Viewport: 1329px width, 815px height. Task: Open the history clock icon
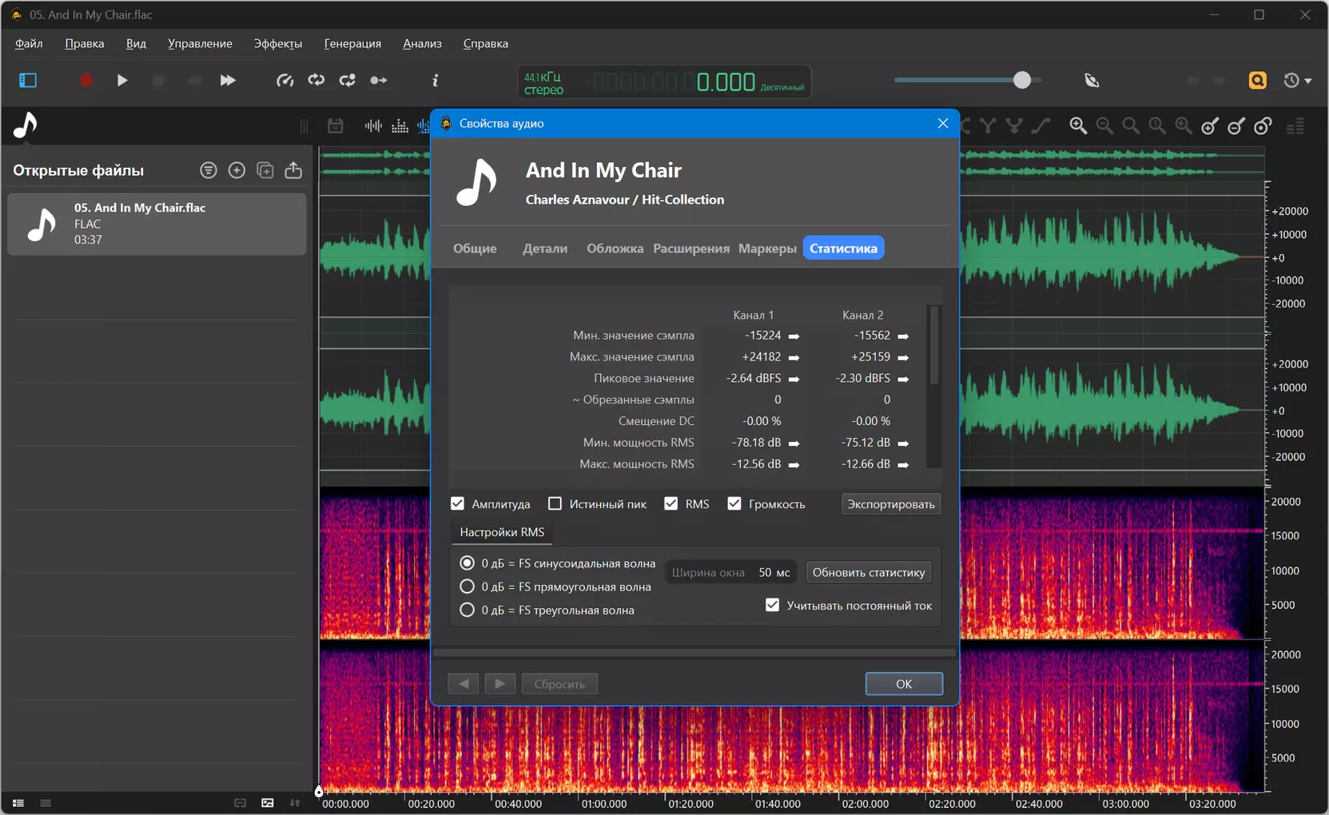[x=1291, y=80]
